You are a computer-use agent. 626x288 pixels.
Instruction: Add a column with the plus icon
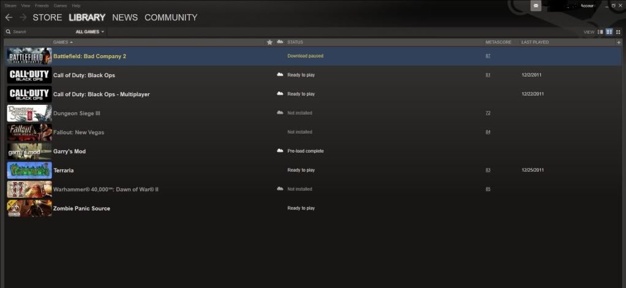click(619, 42)
